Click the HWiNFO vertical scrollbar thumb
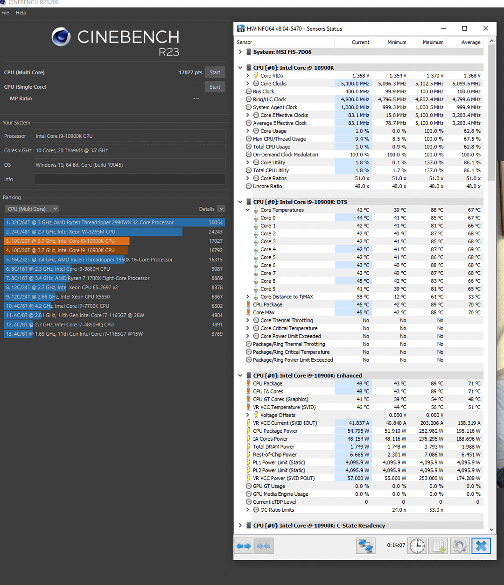 pos(491,113)
